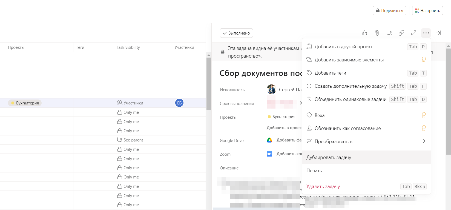Viewport: 451px width, 210px height.
Task: Click the clear due date X icon
Action: coord(301,103)
